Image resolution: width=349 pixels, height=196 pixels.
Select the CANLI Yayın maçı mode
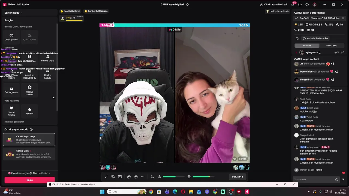tap(29, 140)
